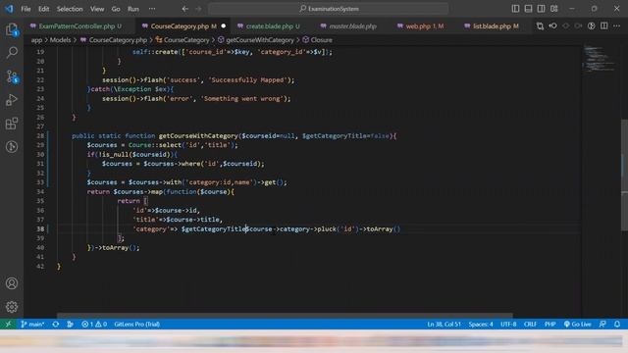
Task: Change indentation via Spaces: 4
Action: pos(481,325)
